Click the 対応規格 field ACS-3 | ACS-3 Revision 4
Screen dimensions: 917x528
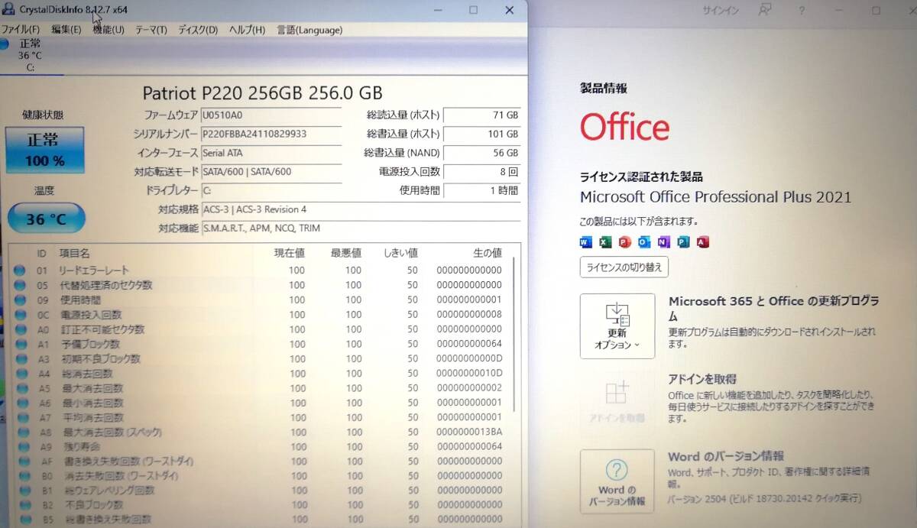pyautogui.click(x=361, y=209)
